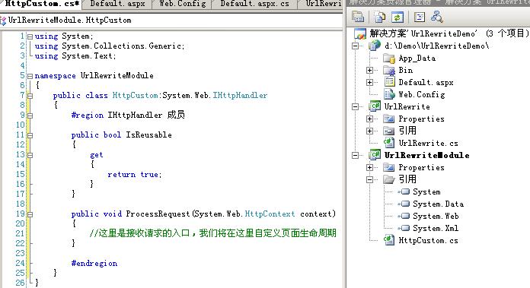Switch to Default.aspx.cs tab
The height and width of the screenshot is (288, 530).
(x=254, y=4)
